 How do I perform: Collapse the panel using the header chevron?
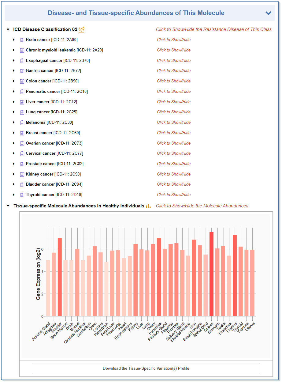click(x=268, y=13)
